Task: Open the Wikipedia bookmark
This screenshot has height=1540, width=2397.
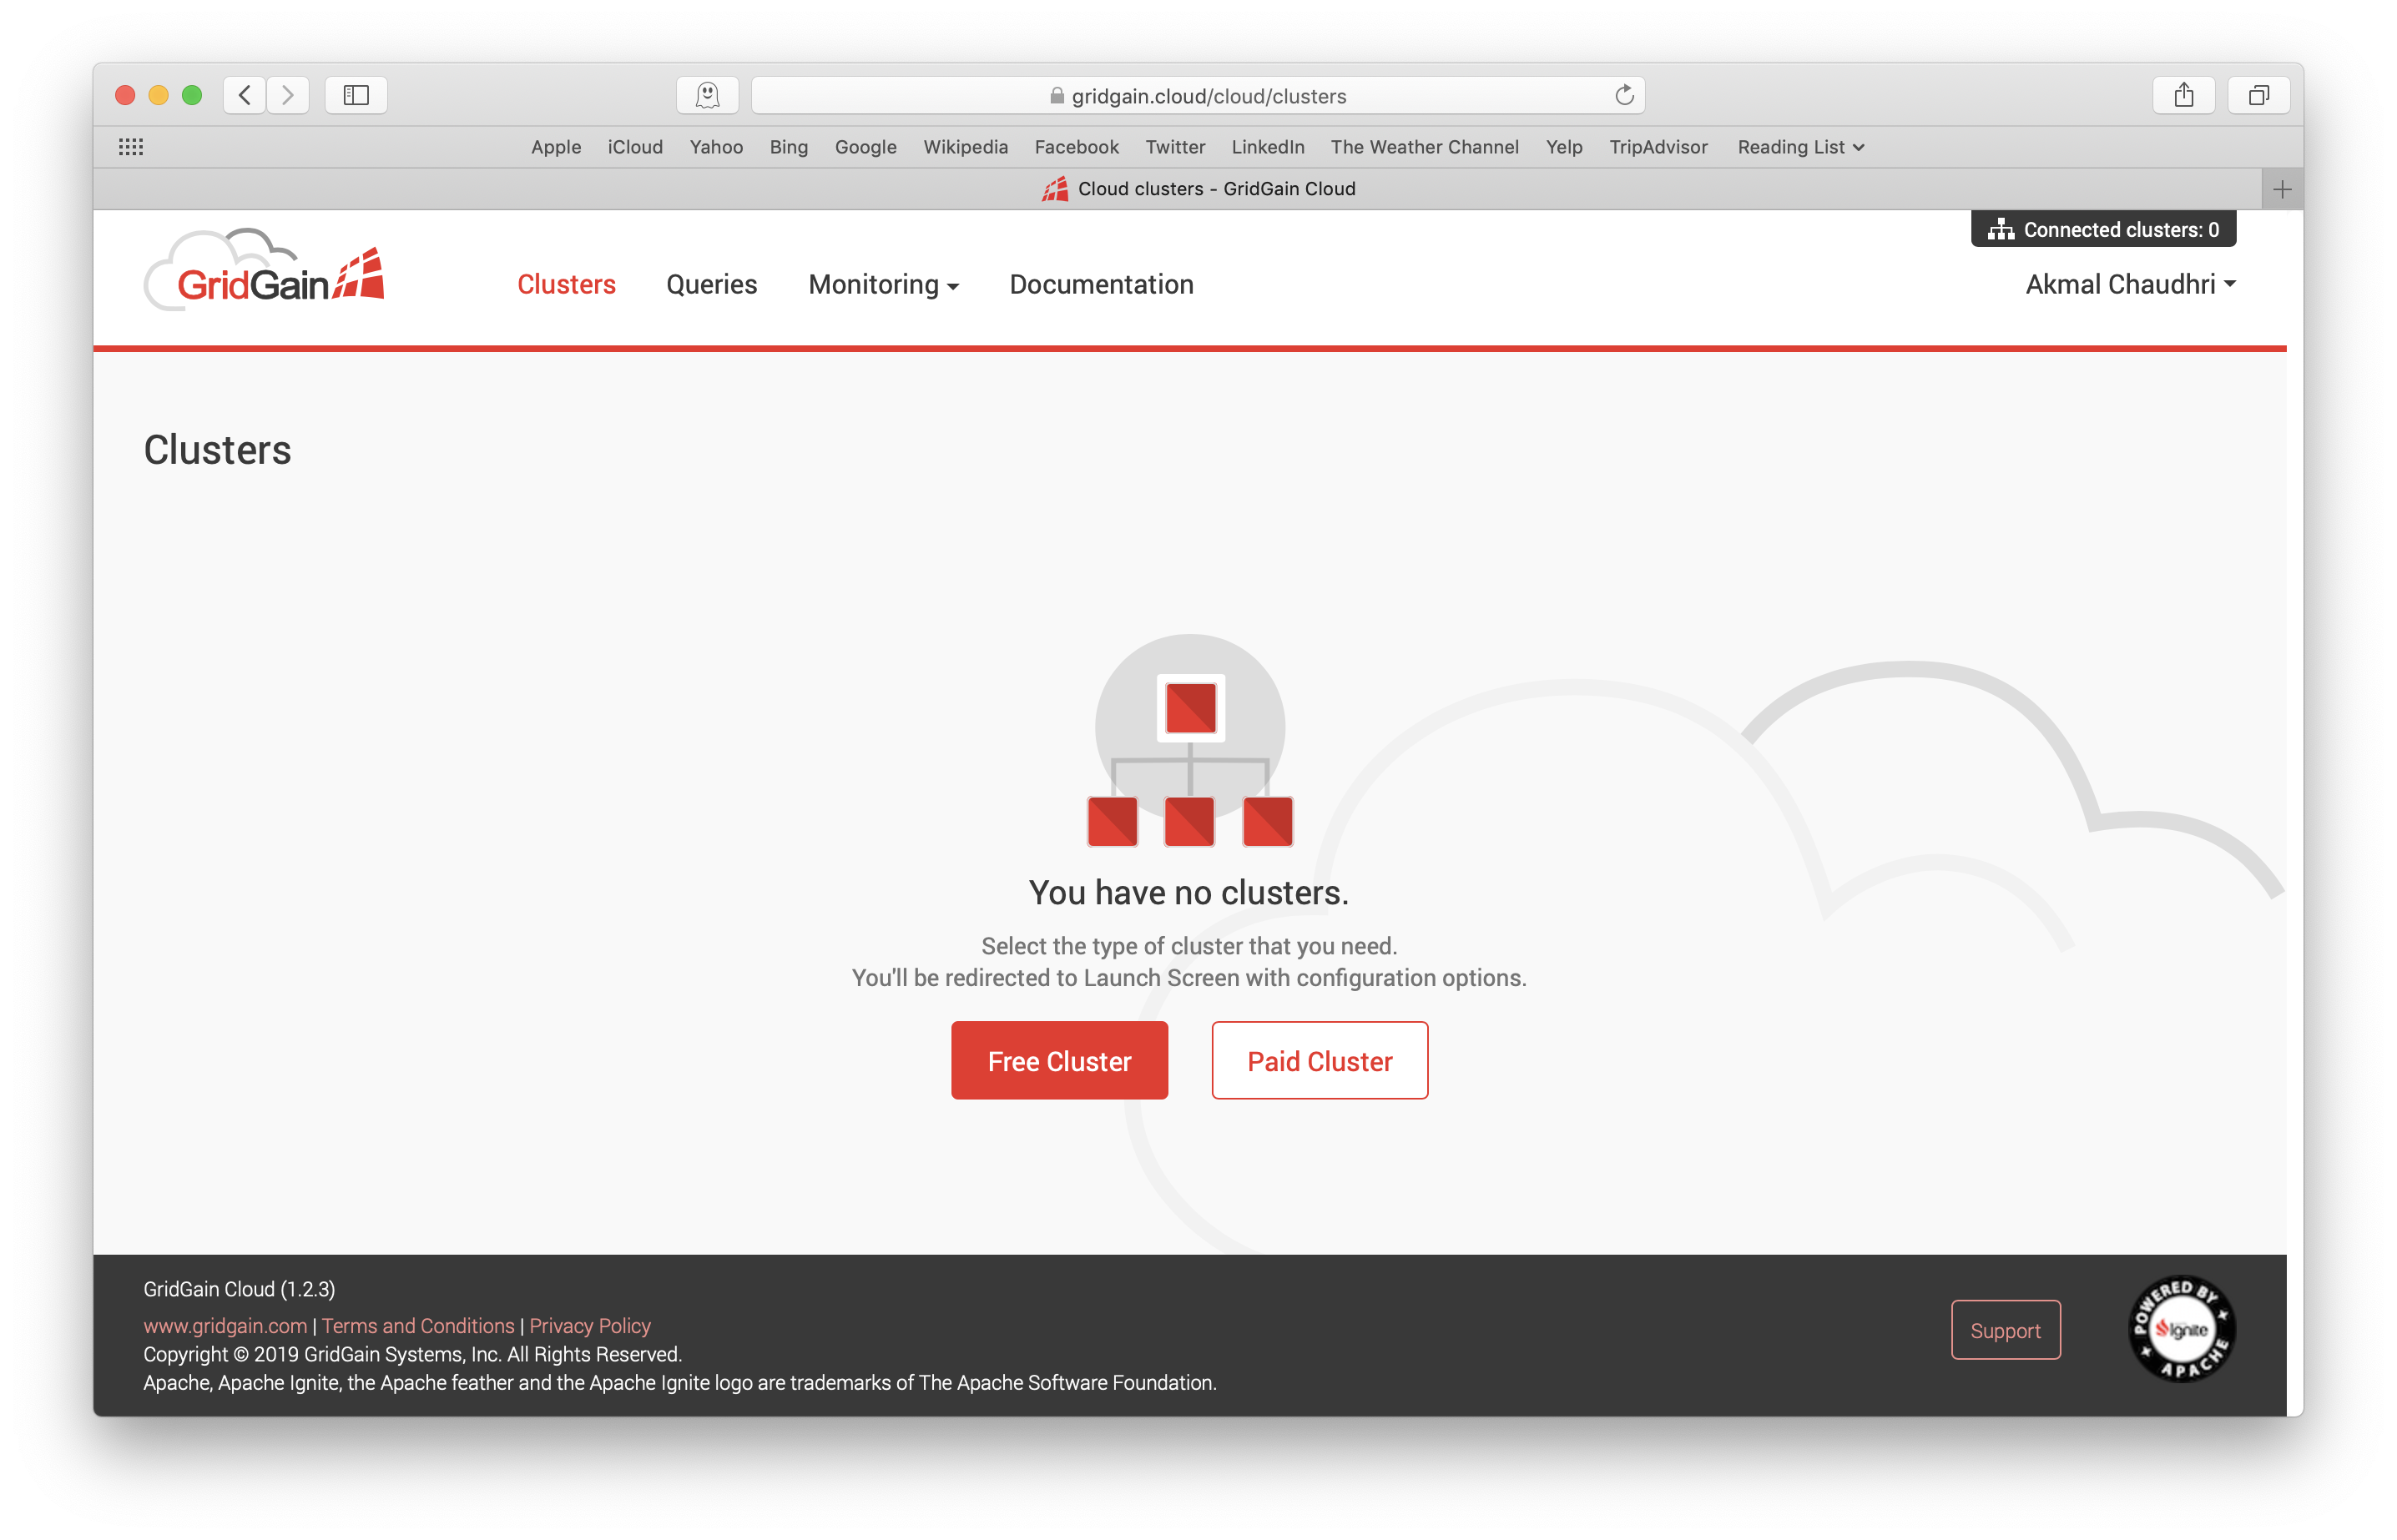Action: pyautogui.click(x=966, y=147)
